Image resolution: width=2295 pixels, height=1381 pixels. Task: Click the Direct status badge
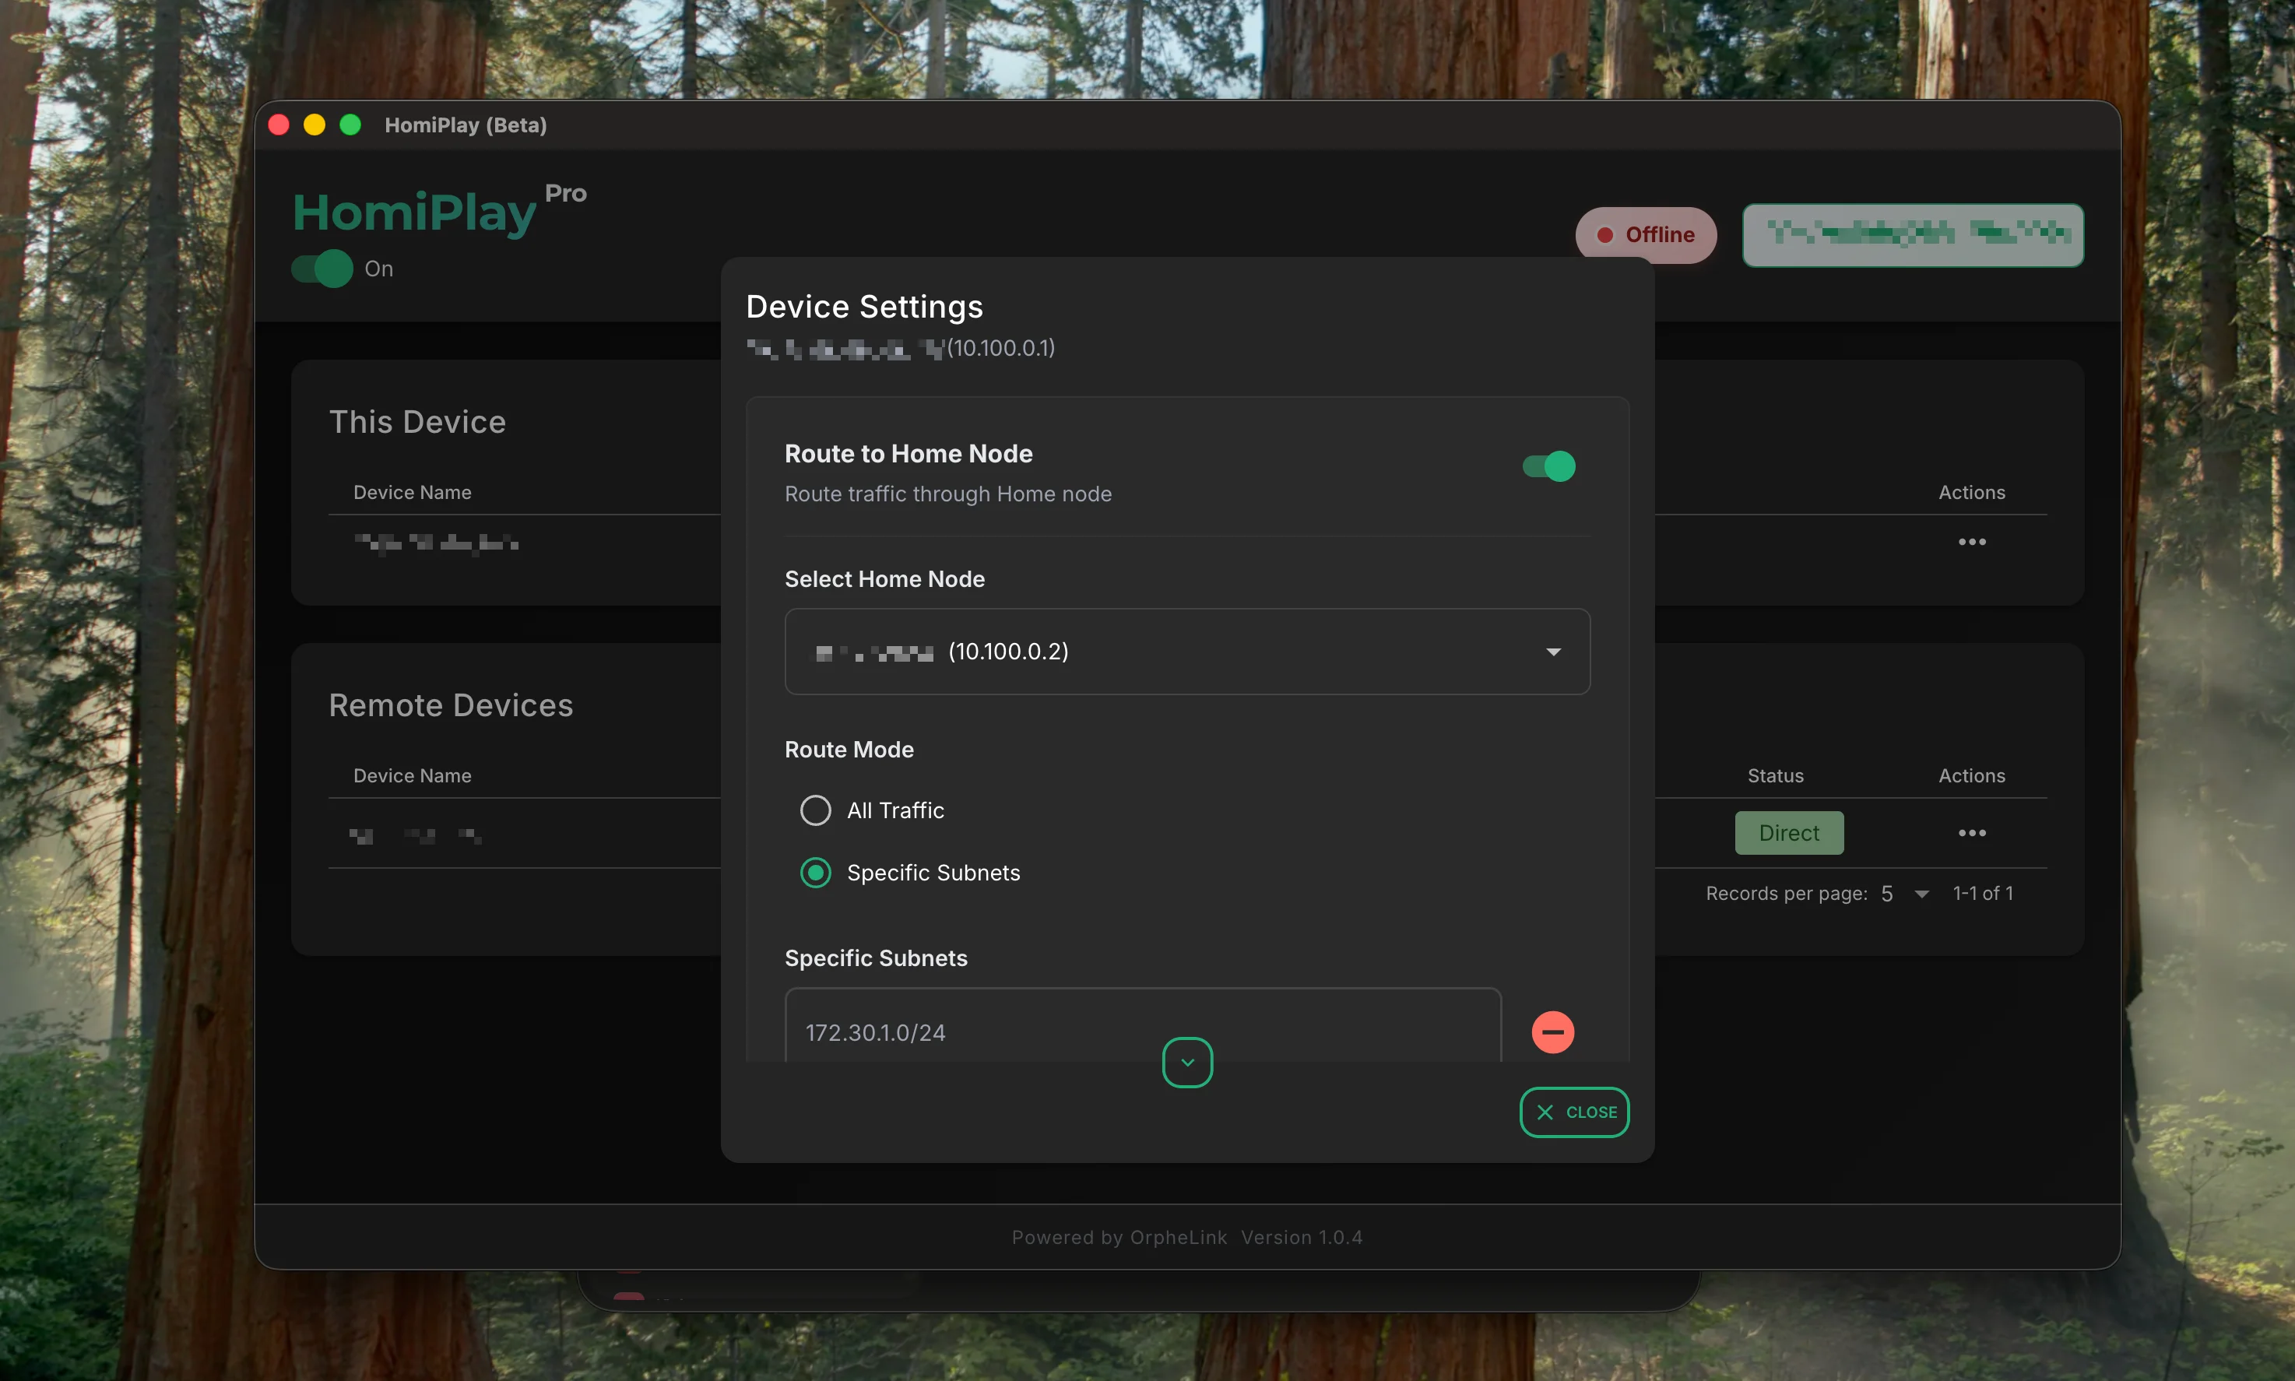[x=1787, y=833]
